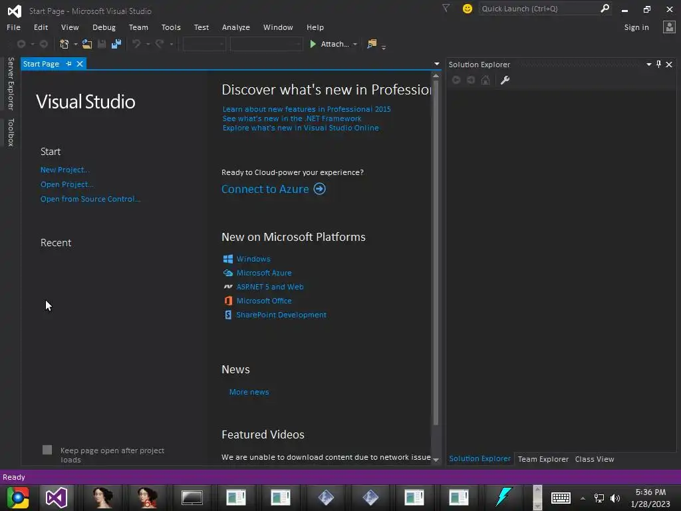Open Solution Explorer window position dropdown
Image resolution: width=681 pixels, height=511 pixels.
(649, 65)
